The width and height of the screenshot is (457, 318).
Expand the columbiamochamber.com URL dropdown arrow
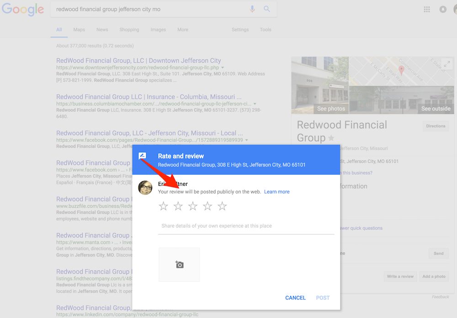point(255,104)
